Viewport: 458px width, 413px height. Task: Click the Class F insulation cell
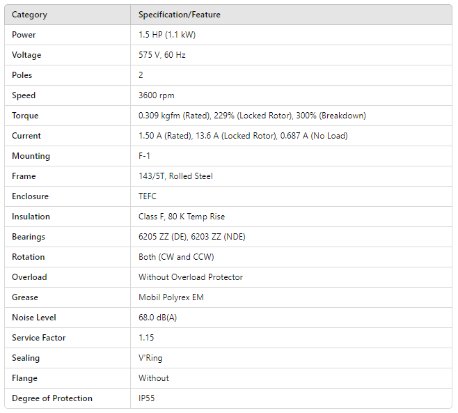coord(182,217)
